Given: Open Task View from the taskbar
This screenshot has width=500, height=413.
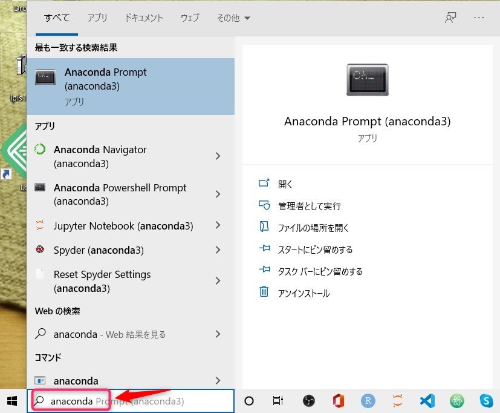Looking at the screenshot, I should (x=277, y=400).
